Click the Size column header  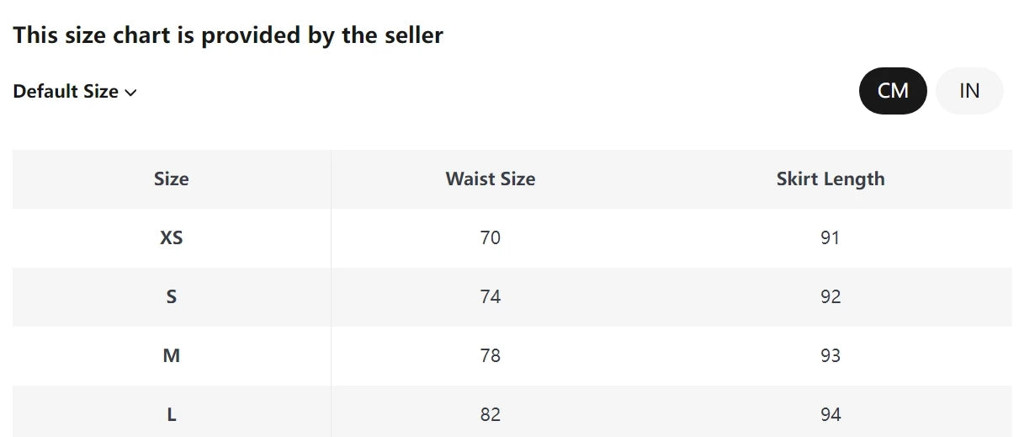click(x=172, y=179)
